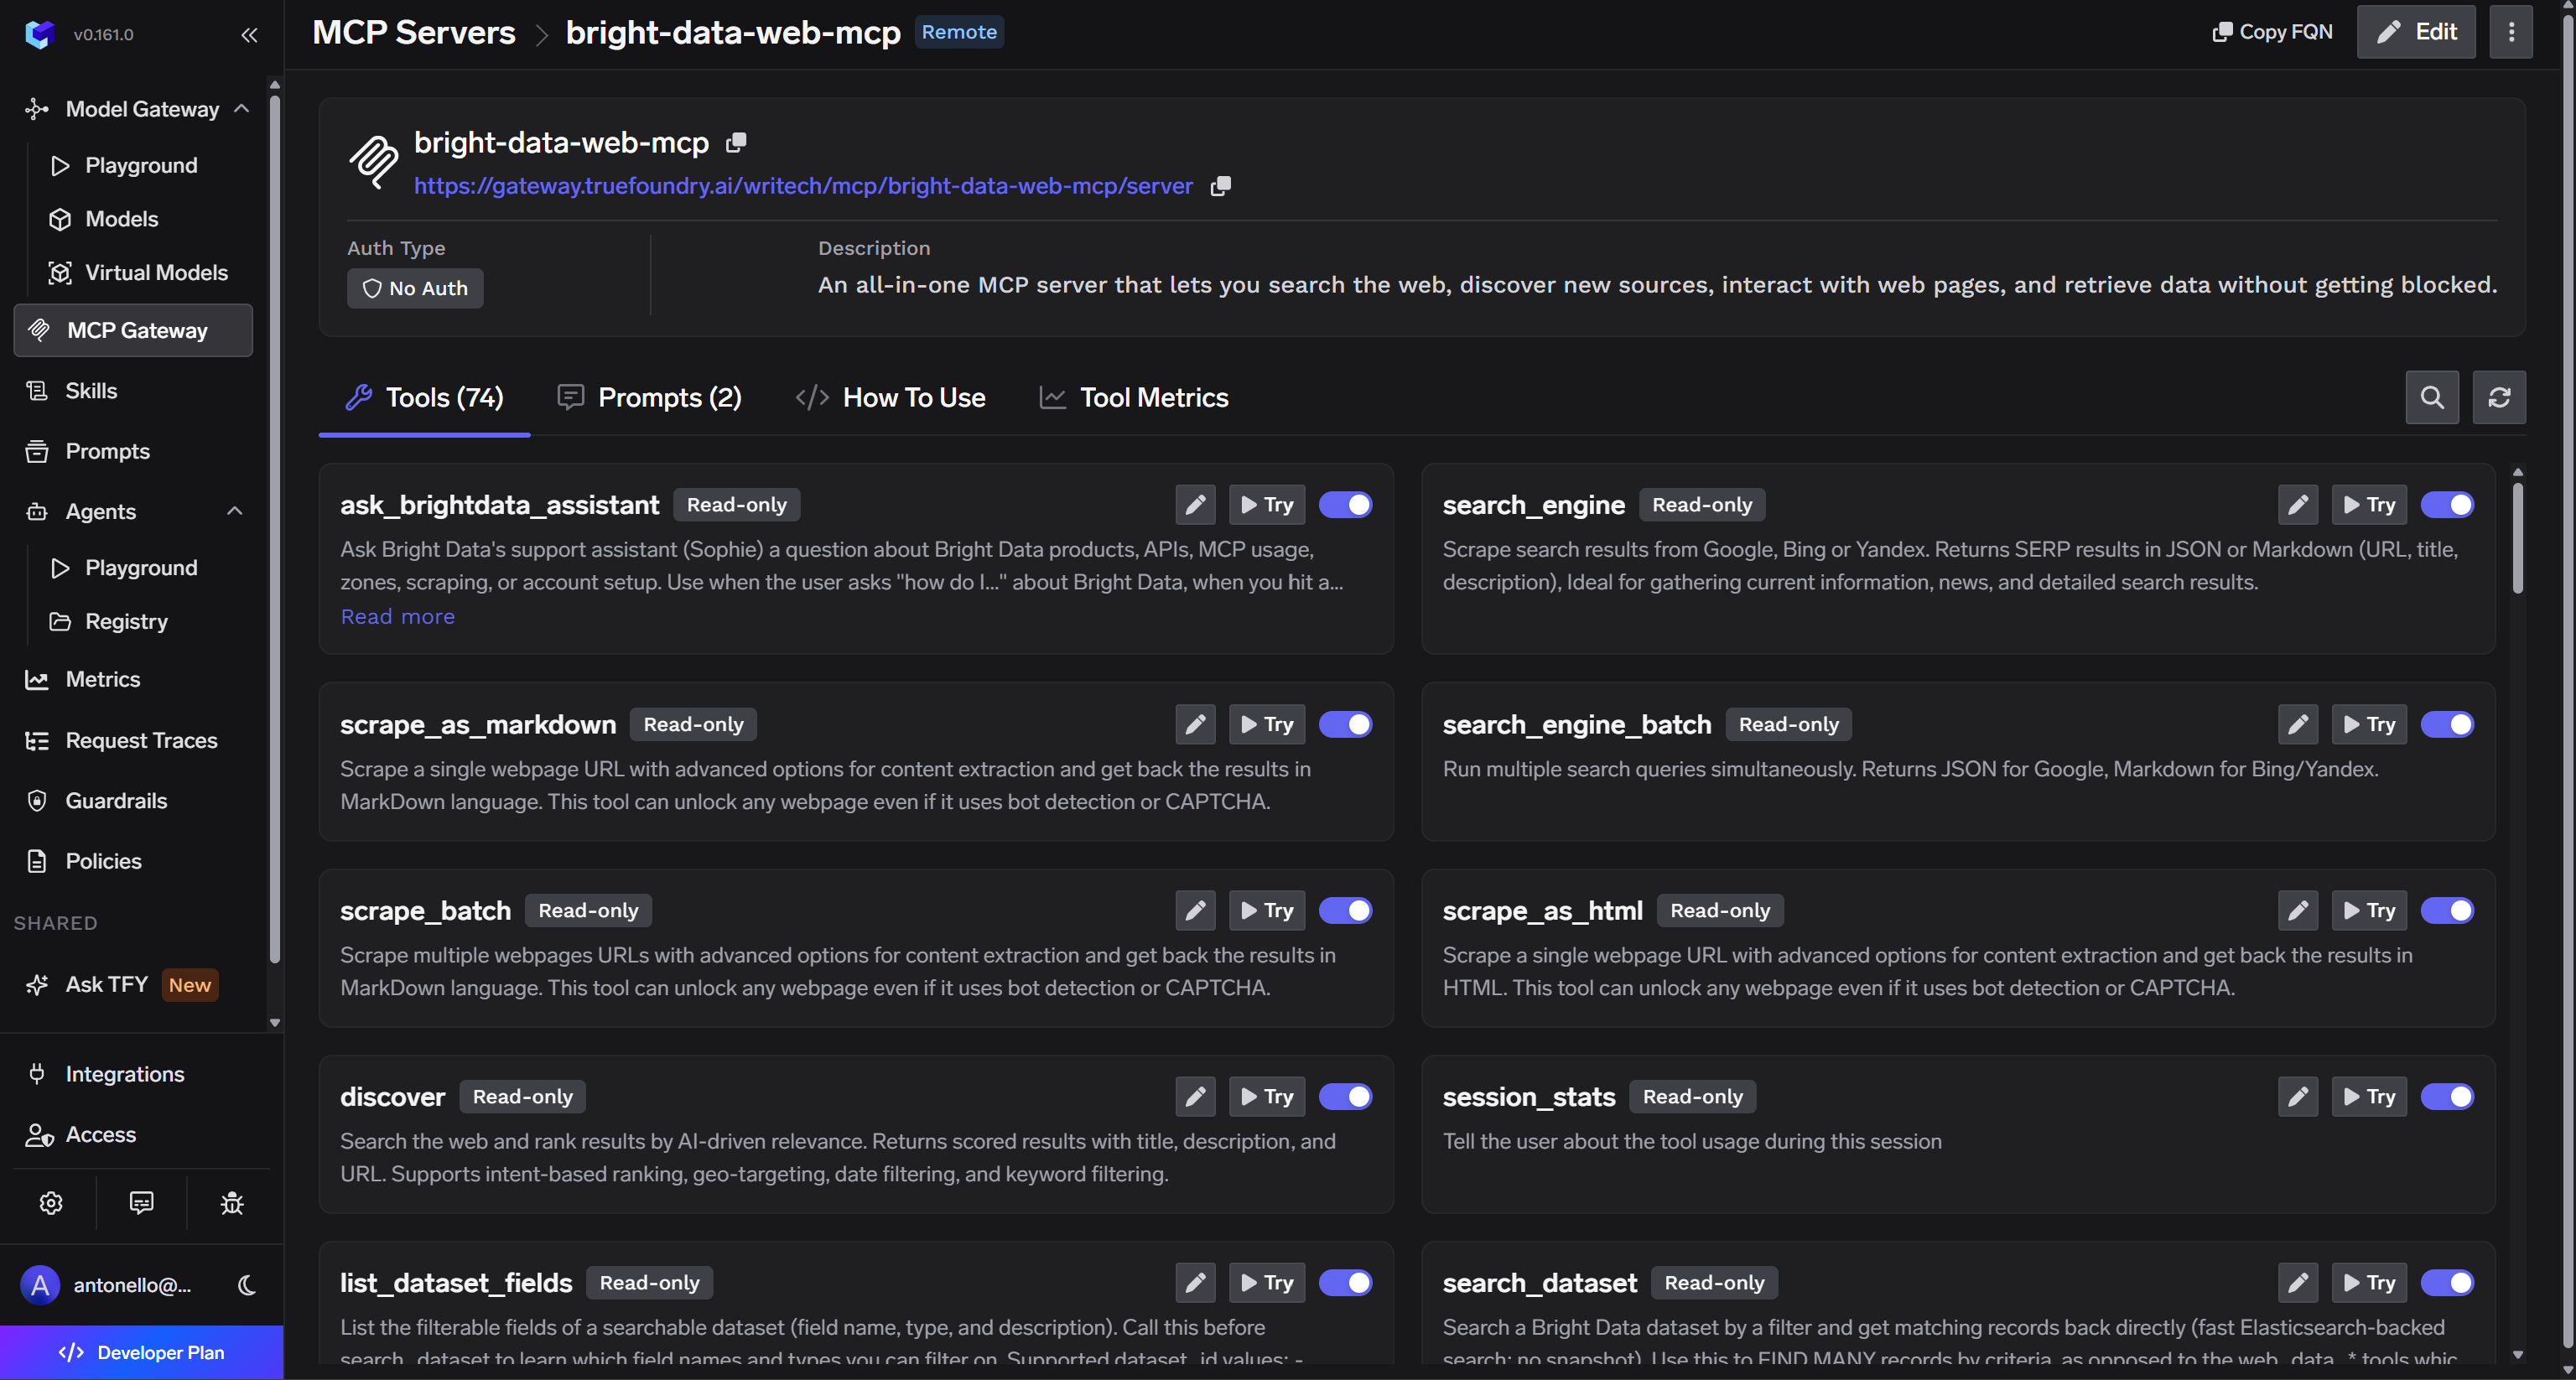Collapse the Model Gateway section
2576x1380 pixels.
[241, 109]
